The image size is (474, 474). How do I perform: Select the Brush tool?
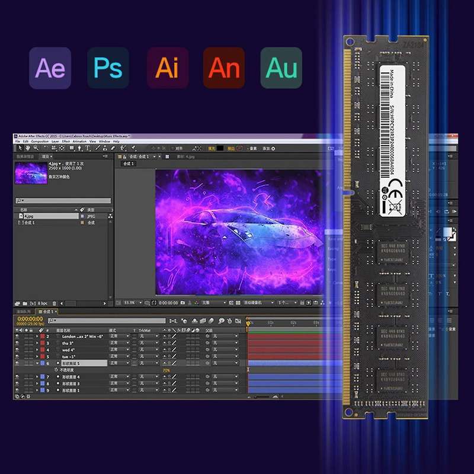point(97,148)
